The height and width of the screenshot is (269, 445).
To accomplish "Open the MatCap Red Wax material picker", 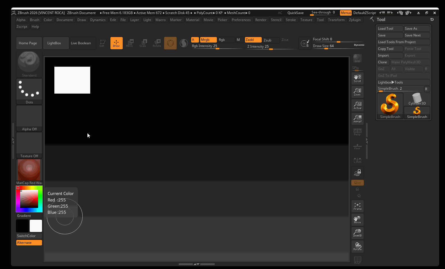I will pos(29,172).
